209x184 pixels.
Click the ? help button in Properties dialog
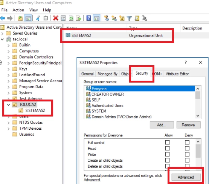(x=186, y=62)
